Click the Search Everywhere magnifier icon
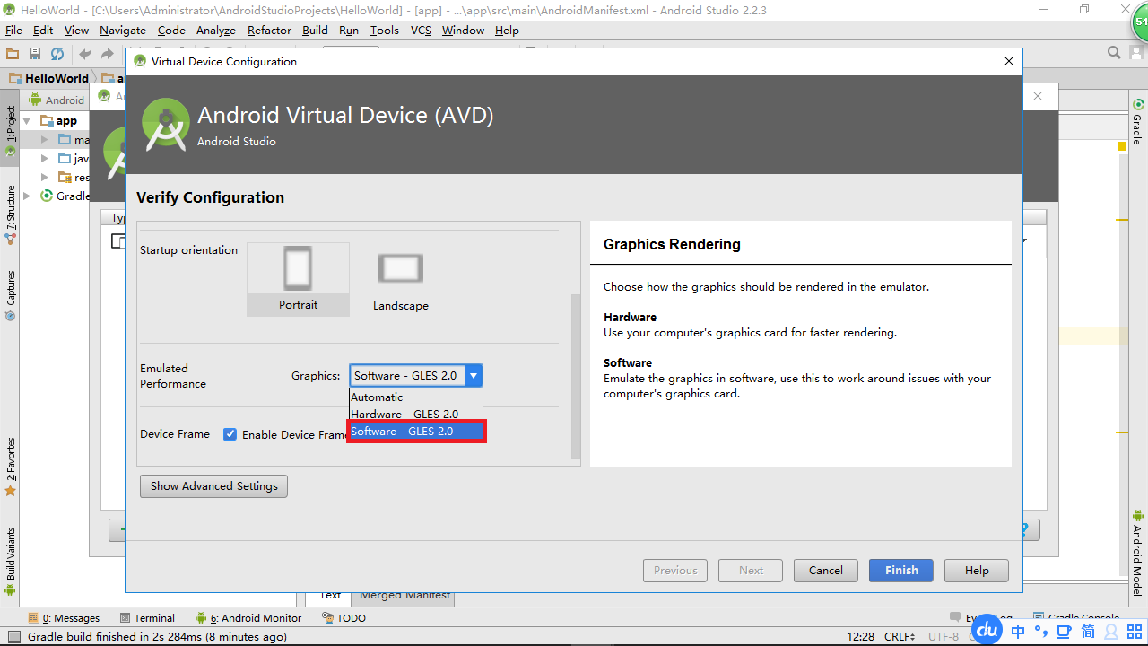The image size is (1148, 646). pos(1114,53)
